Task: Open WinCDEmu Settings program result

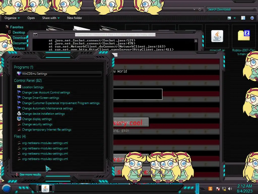Action: tap(59, 74)
